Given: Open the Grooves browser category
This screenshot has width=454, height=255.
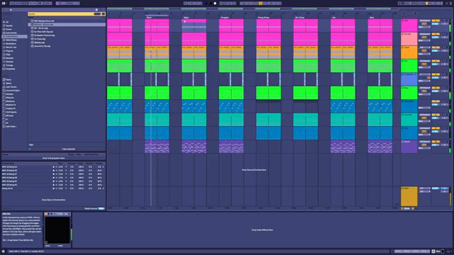Looking at the screenshot, I should click(x=9, y=62).
